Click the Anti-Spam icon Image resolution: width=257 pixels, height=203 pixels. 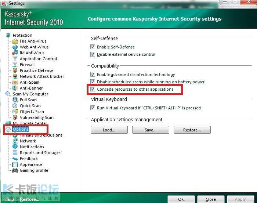pyautogui.click(x=15, y=82)
